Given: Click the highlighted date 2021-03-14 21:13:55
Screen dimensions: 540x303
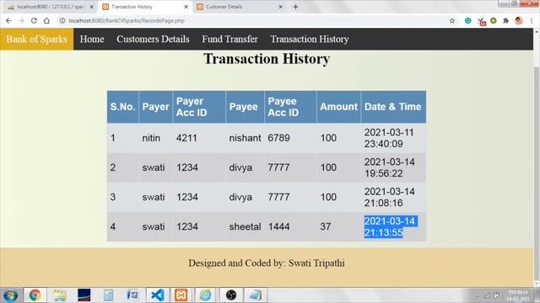Looking at the screenshot, I should (391, 226).
